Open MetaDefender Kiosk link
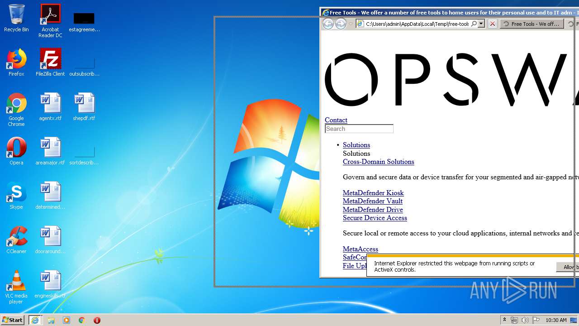Viewport: 579px width, 326px height. point(373,193)
